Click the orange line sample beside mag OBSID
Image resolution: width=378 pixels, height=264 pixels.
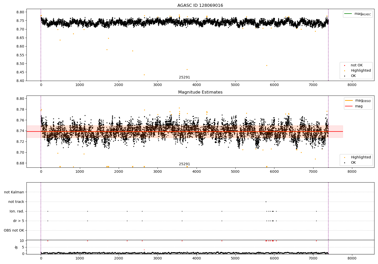coord(349,101)
